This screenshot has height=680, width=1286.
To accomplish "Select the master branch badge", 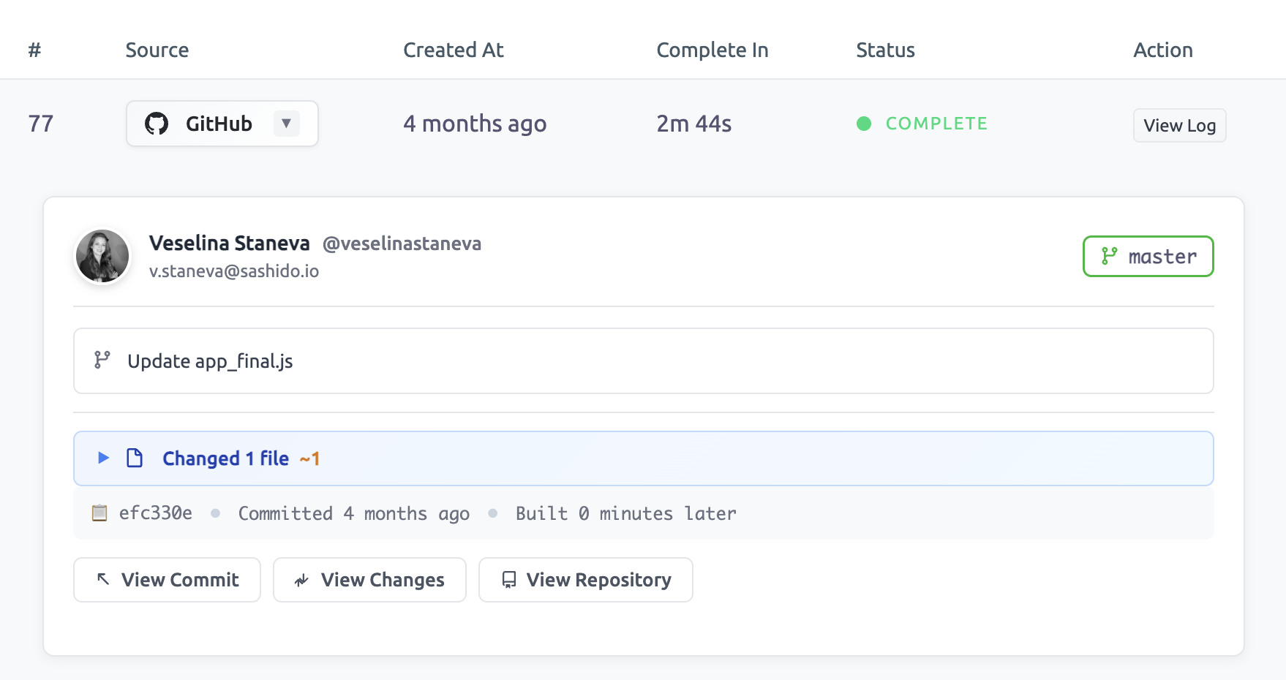I will (1148, 256).
